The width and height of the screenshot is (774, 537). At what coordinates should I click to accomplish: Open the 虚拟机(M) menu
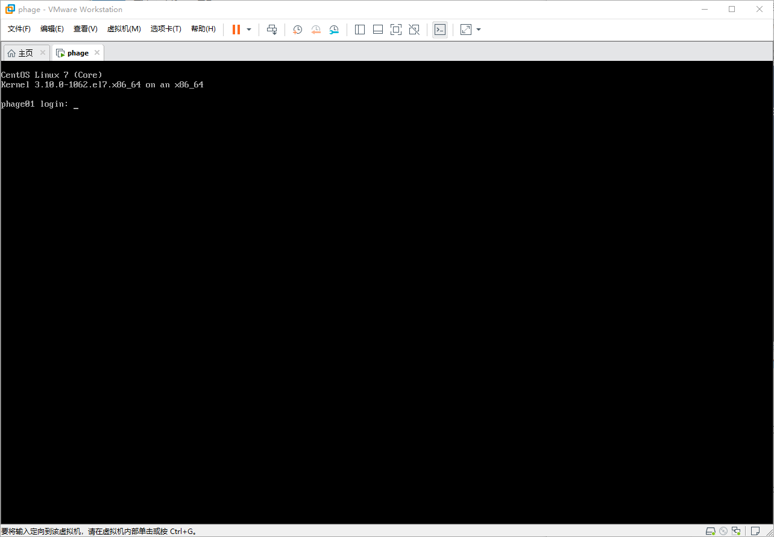point(124,29)
